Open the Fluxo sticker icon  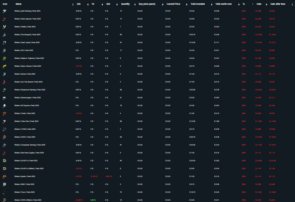point(5,192)
